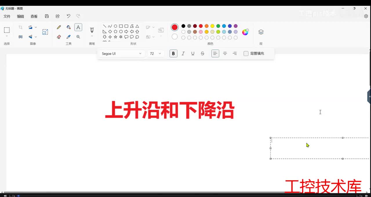Viewport: 371px width, 197px height.
Task: Select the triangle shape
Action: coord(137,26)
